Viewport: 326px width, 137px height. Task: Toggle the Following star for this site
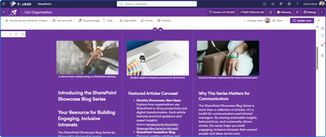pyautogui.click(x=284, y=12)
